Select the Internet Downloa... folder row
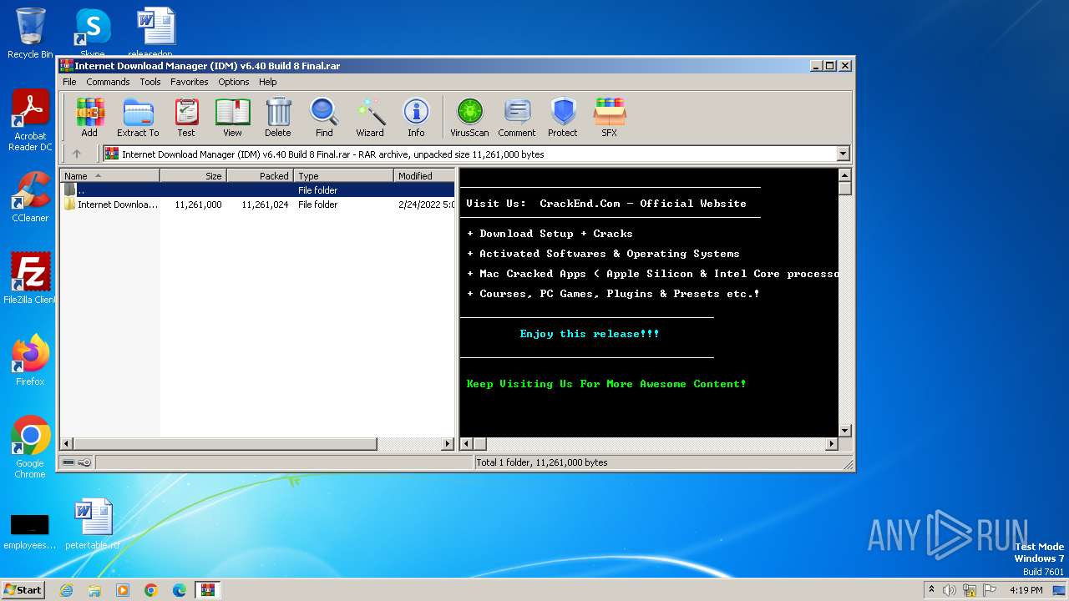 pyautogui.click(x=257, y=205)
